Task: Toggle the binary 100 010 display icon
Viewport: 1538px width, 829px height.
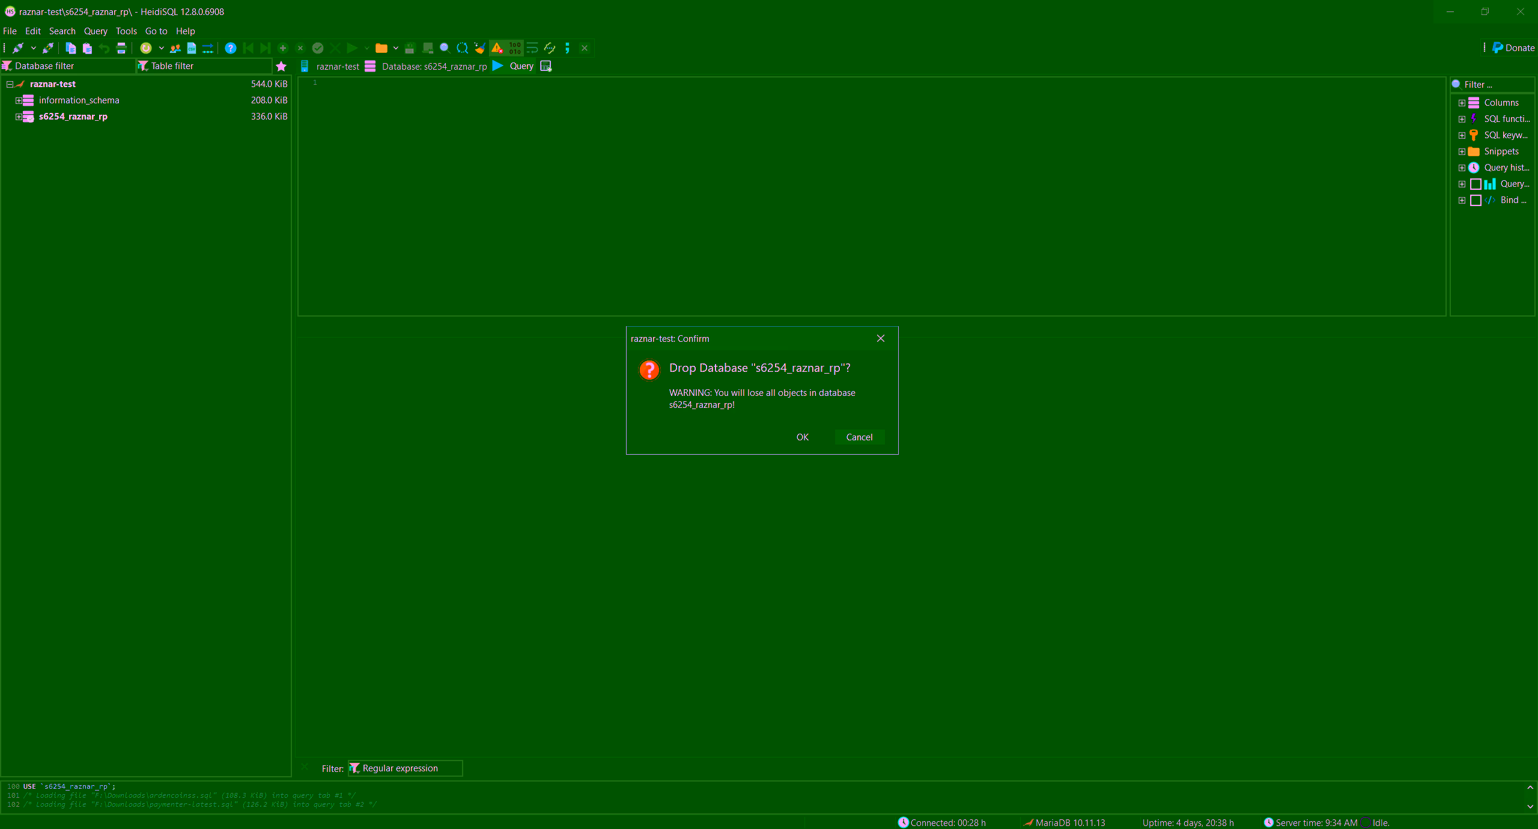Action: coord(515,48)
